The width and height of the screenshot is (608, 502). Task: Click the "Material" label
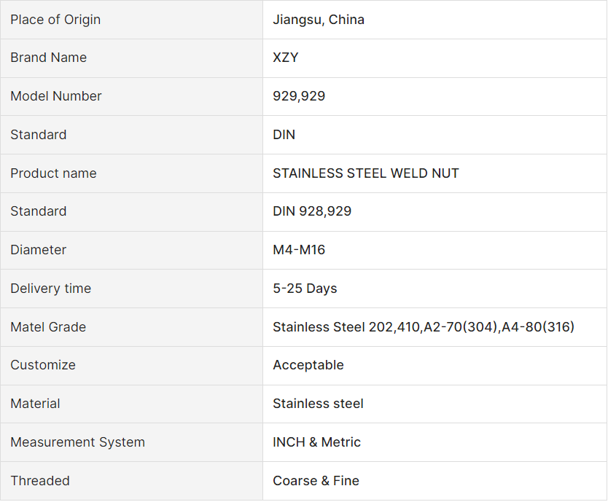click(x=35, y=404)
